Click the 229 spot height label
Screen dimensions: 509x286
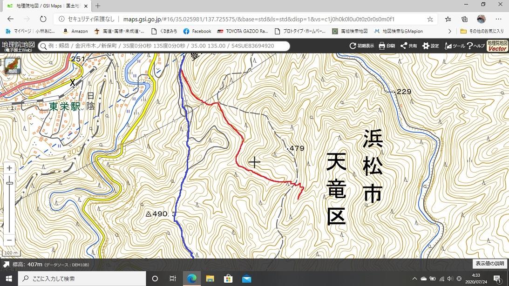click(403, 92)
